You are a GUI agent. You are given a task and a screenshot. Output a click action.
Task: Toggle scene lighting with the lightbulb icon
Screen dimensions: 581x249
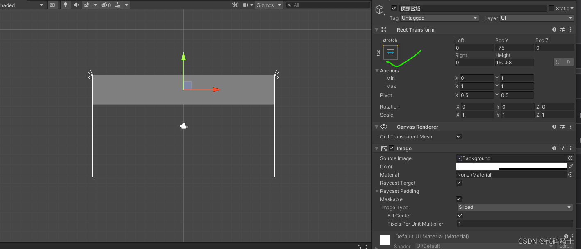pos(65,5)
